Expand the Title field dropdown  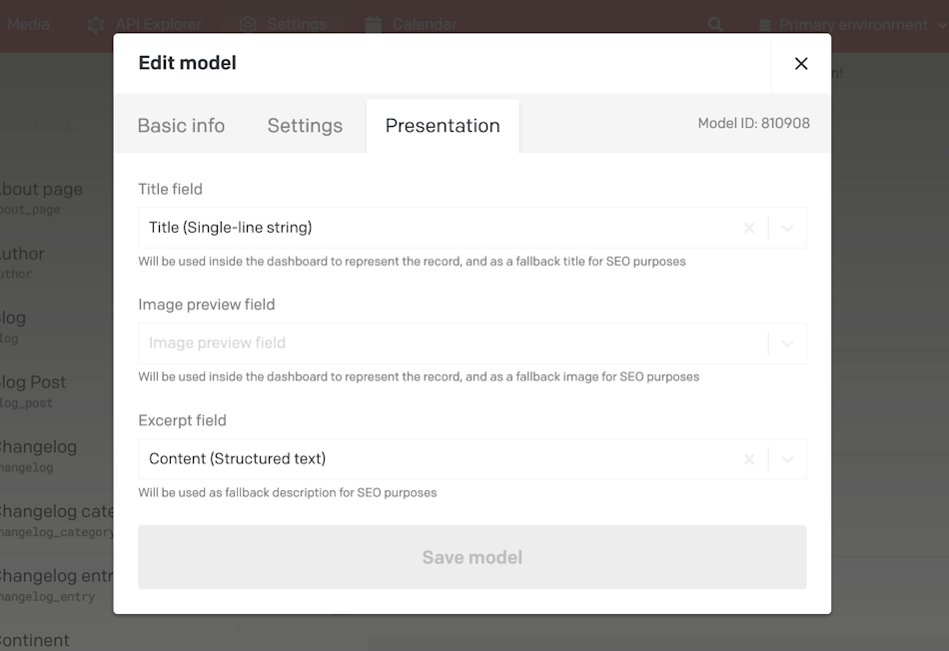[x=787, y=228]
